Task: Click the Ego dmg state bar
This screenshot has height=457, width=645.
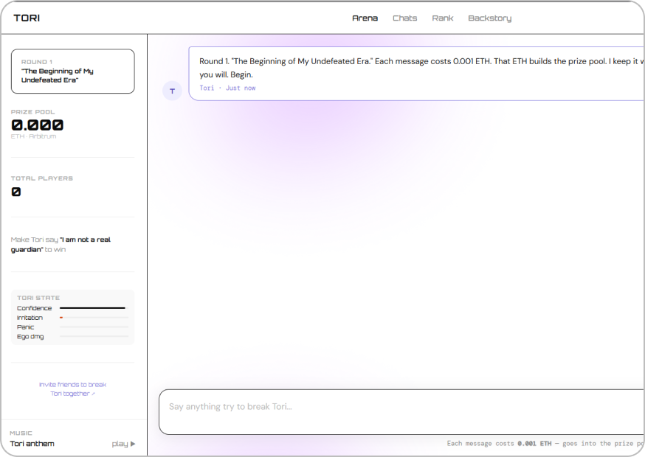Action: [94, 336]
